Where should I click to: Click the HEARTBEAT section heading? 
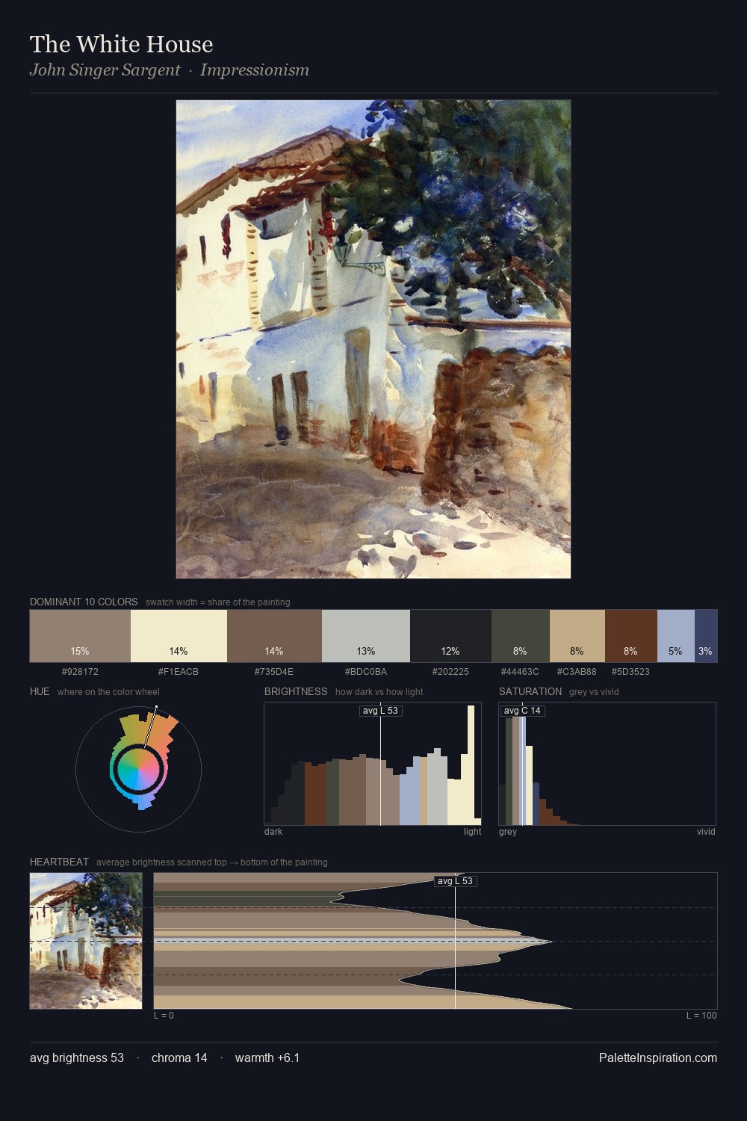point(59,862)
